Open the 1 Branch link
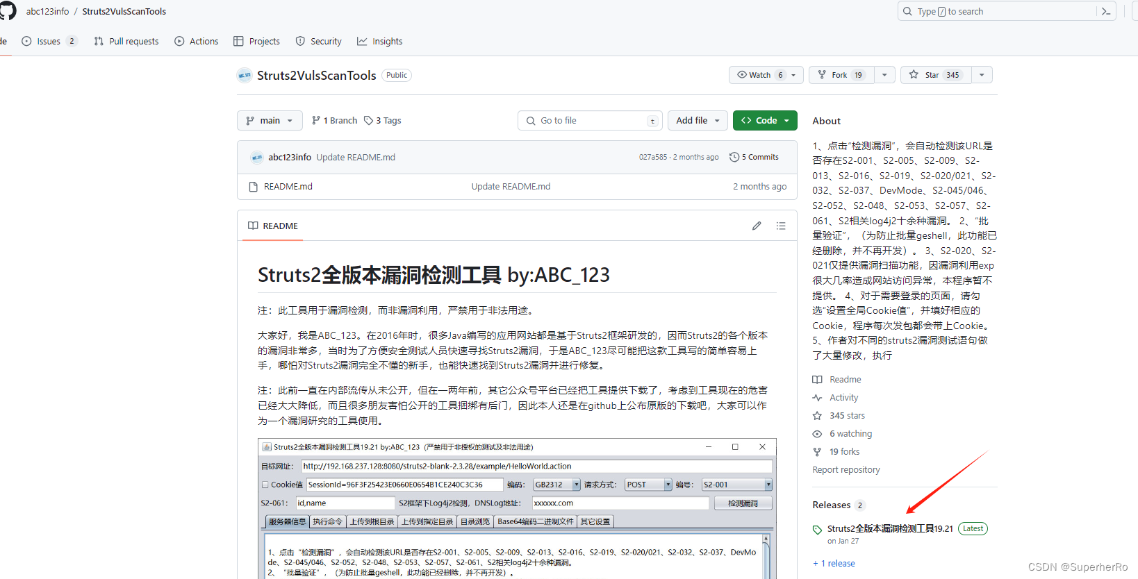 (335, 120)
